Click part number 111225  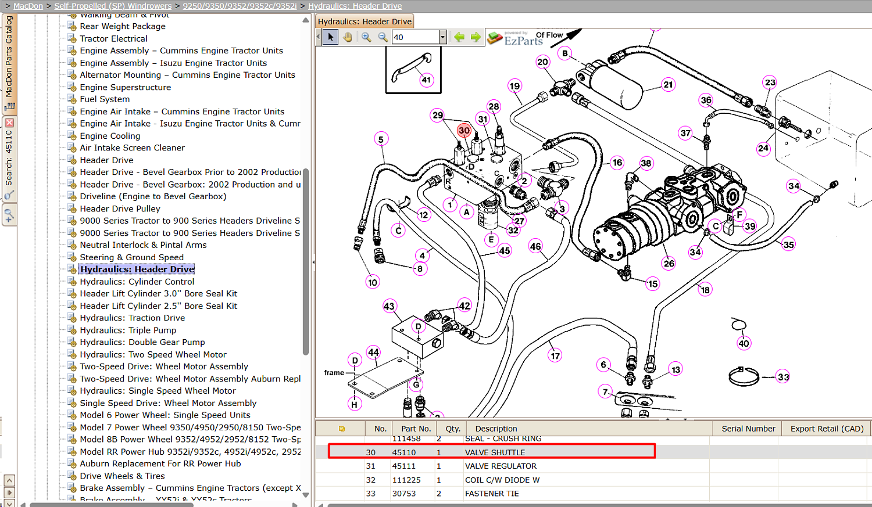tap(406, 480)
